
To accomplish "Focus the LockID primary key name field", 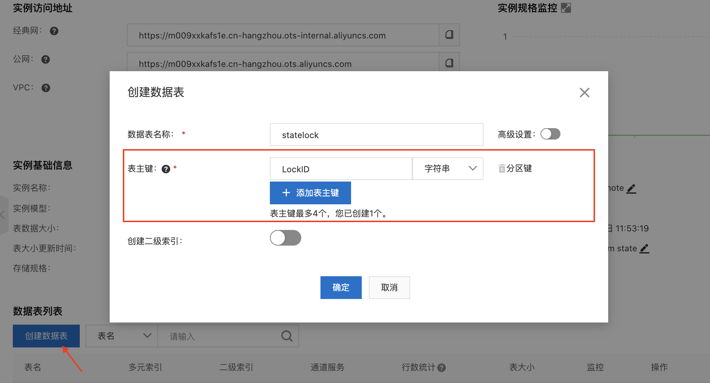I will [341, 169].
